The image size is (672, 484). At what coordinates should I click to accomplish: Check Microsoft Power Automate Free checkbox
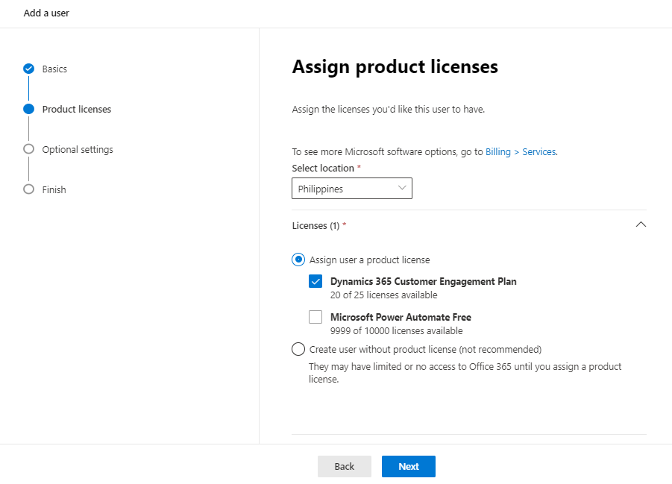[x=315, y=317]
